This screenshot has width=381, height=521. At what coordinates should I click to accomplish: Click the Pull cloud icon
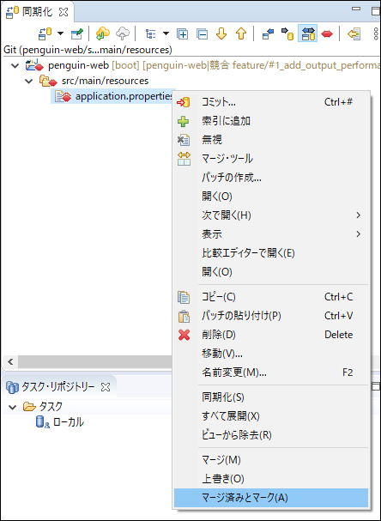click(103, 33)
